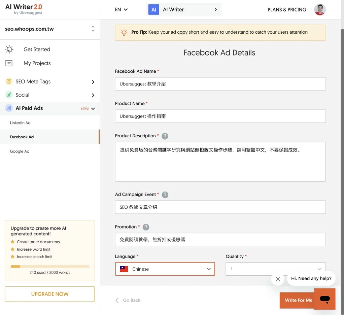This screenshot has height=315, width=344.
Task: Open the EN language dropdown
Action: tap(121, 9)
